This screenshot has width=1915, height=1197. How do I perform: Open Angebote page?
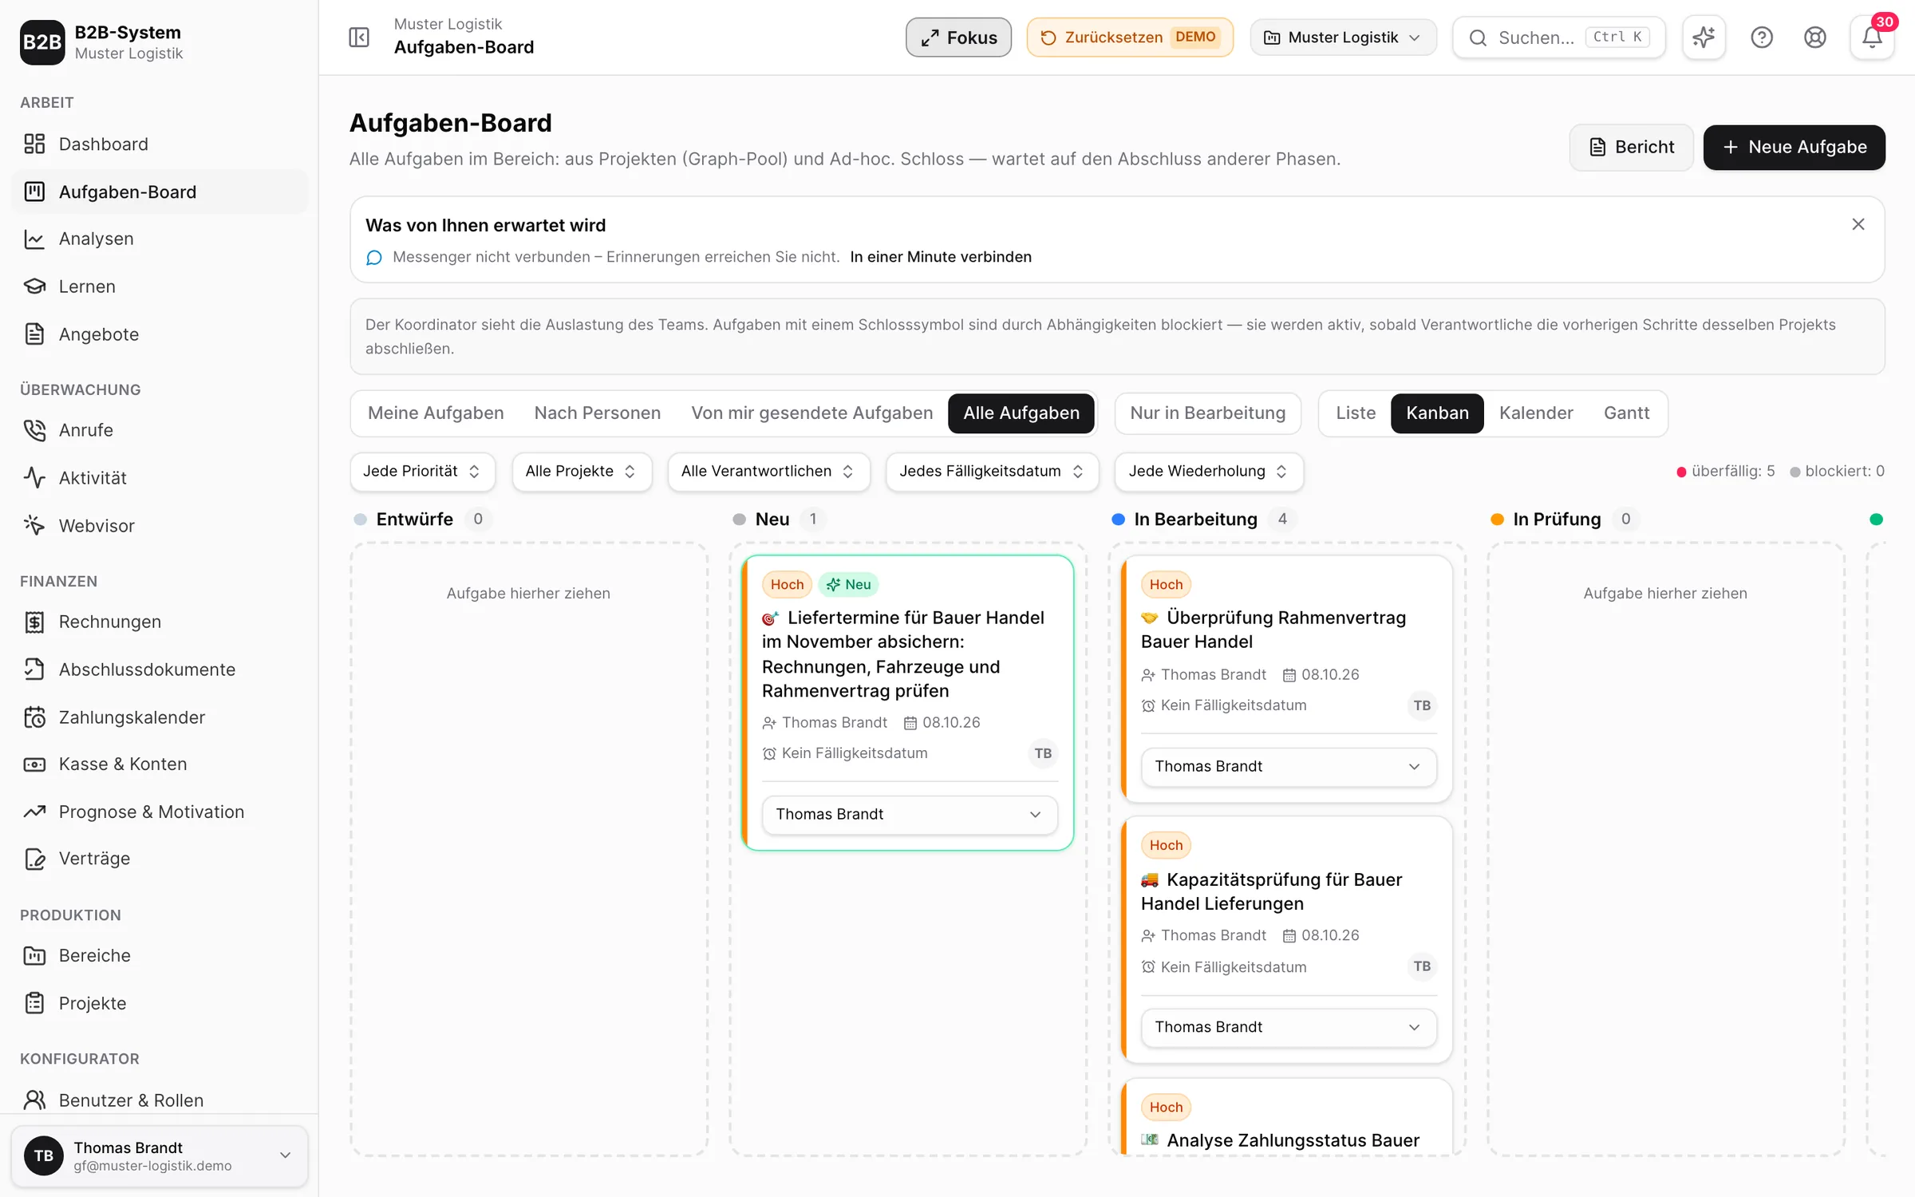pyautogui.click(x=160, y=334)
